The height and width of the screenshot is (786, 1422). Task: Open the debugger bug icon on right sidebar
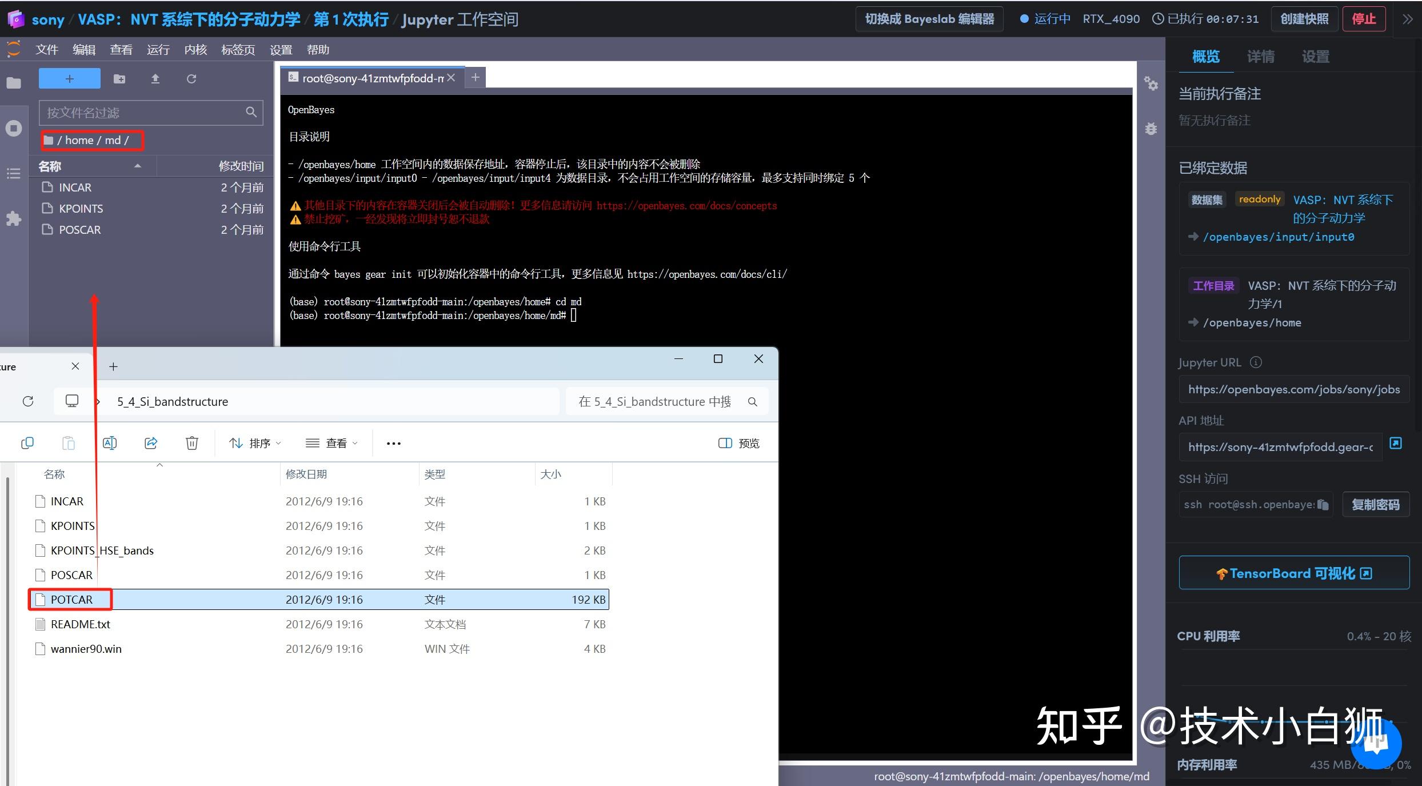(x=1151, y=129)
